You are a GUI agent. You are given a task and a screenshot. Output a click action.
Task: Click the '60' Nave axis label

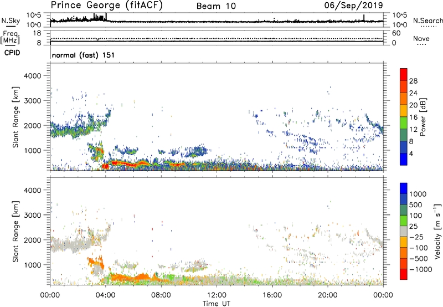(x=396, y=33)
